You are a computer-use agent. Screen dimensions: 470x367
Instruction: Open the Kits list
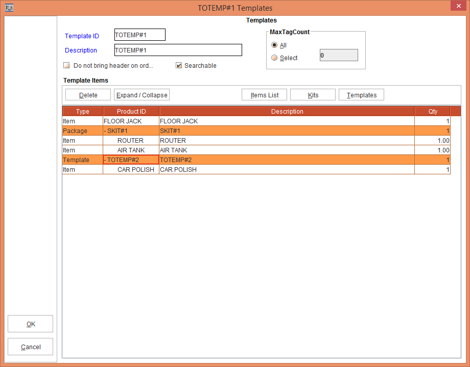(x=313, y=94)
